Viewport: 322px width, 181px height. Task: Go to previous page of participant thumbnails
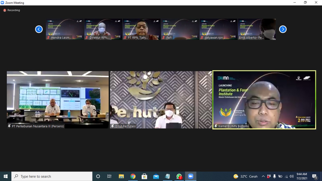39,29
